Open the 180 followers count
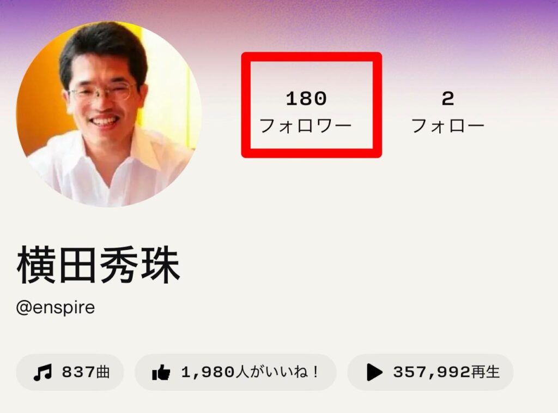Screen dimensions: 558x413 (x=306, y=99)
